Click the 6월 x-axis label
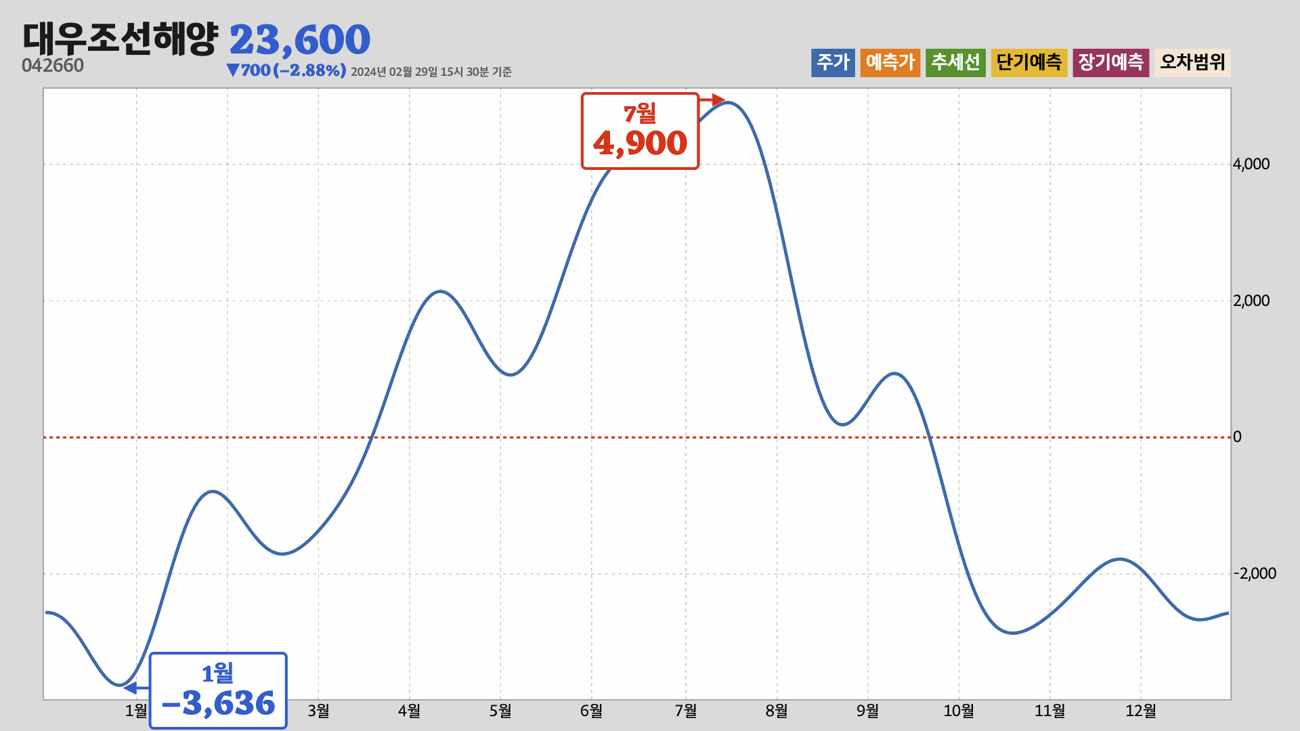 click(591, 711)
